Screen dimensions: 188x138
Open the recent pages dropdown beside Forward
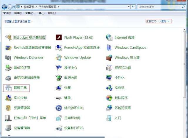tap(14, 7)
